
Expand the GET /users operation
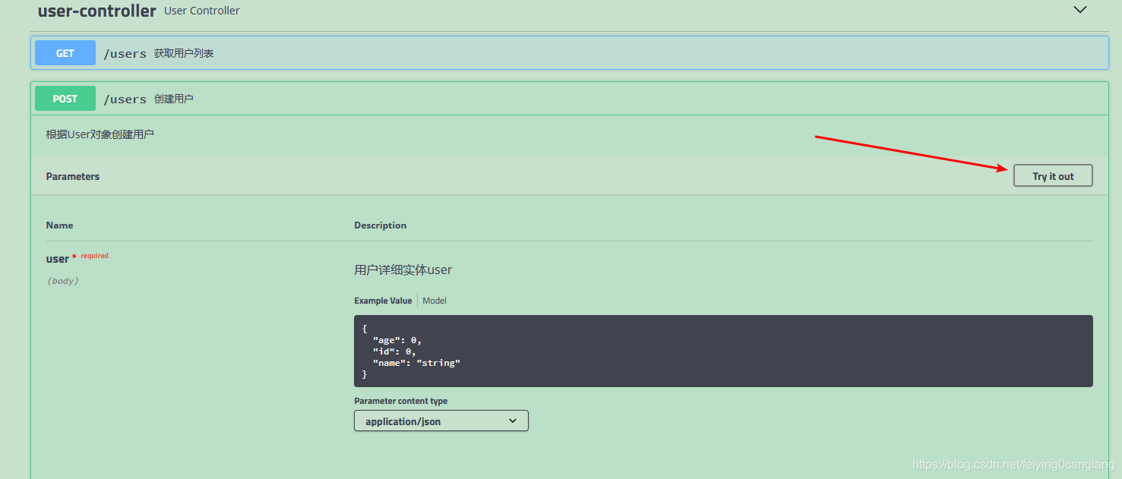(570, 53)
